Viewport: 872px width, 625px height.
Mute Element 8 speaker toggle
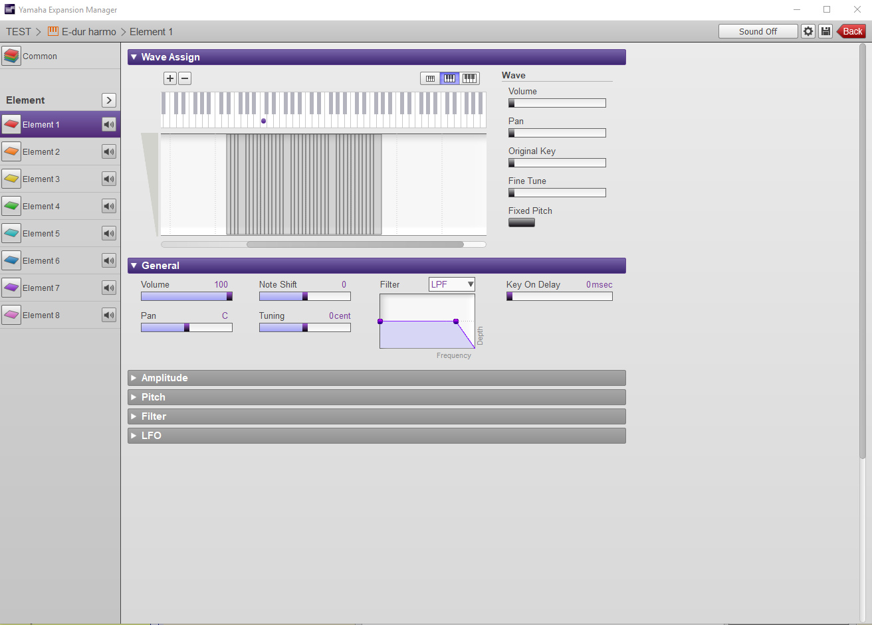(109, 315)
